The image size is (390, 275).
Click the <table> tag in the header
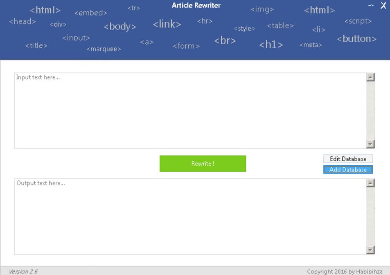[x=280, y=25]
